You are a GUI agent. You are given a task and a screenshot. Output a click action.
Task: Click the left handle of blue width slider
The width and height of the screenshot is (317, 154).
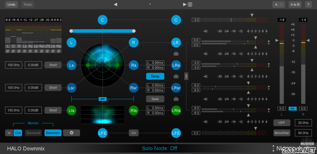tap(71, 31)
